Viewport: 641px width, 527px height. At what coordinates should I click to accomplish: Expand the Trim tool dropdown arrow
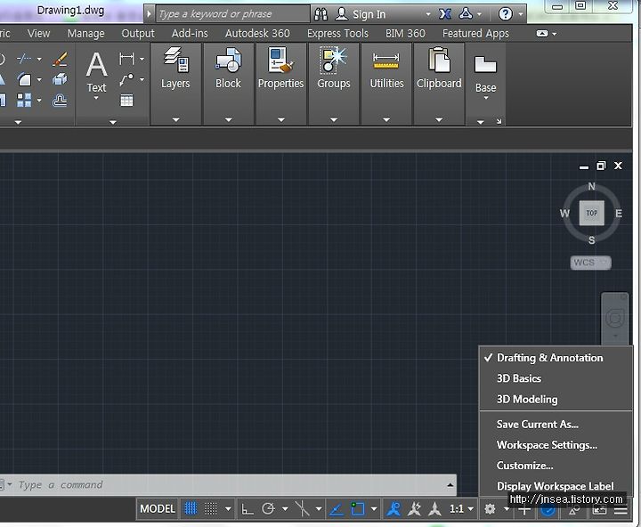[39, 59]
